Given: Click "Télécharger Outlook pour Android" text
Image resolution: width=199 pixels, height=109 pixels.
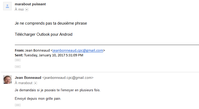Looking at the screenshot, I should tap(44, 34).
